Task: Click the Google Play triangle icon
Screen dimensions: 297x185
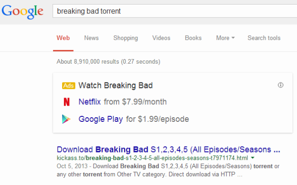Action: click(x=67, y=119)
